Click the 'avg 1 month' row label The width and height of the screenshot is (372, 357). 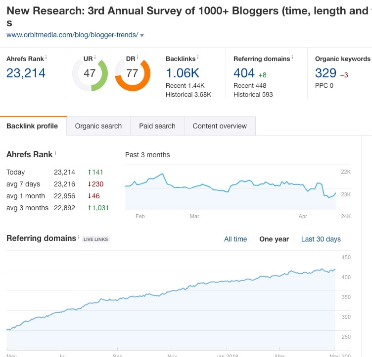(26, 196)
